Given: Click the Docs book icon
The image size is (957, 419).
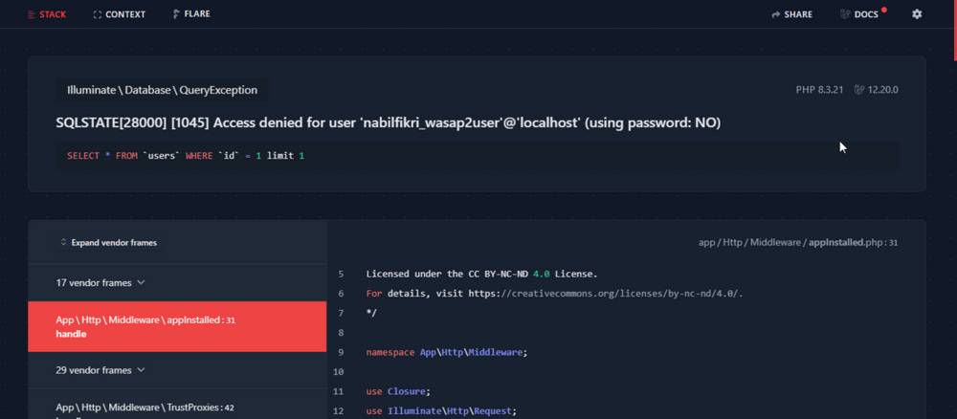Looking at the screenshot, I should click(845, 14).
